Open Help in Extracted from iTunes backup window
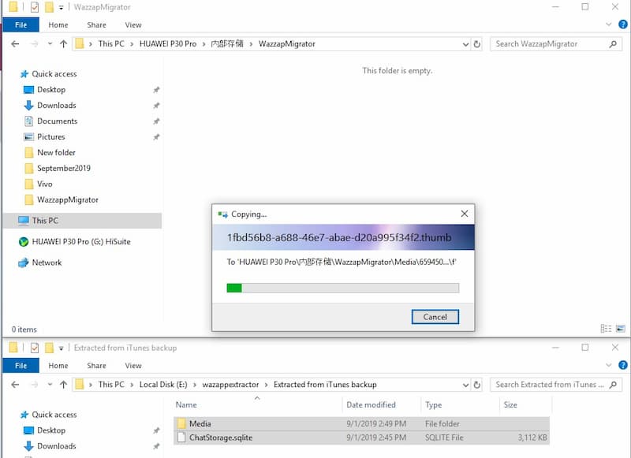This screenshot has height=458, width=631. tap(623, 365)
